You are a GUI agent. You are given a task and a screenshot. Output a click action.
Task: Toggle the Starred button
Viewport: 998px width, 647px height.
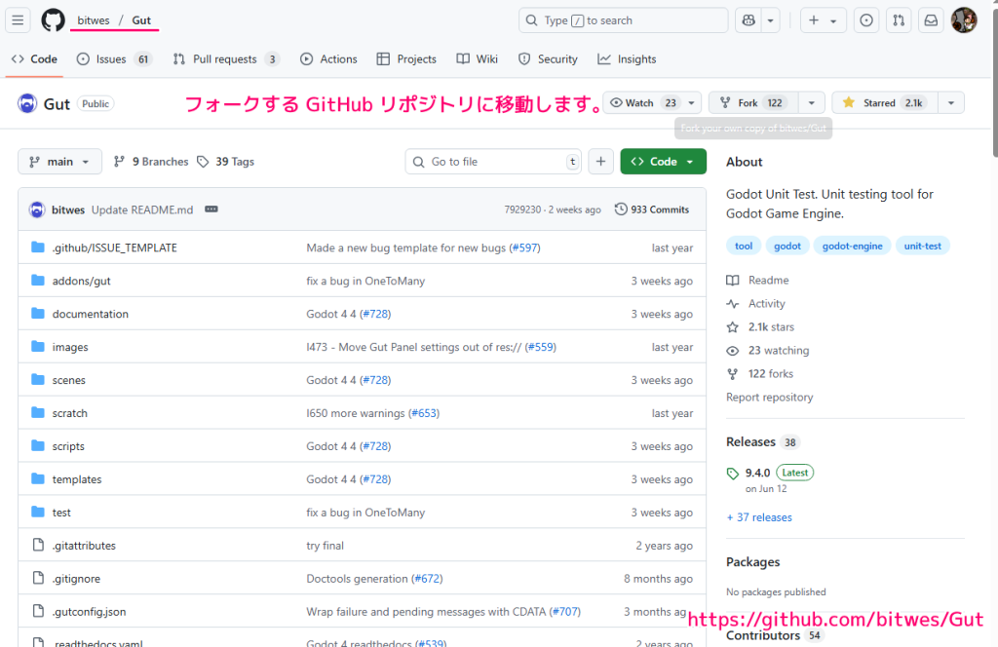pos(884,102)
